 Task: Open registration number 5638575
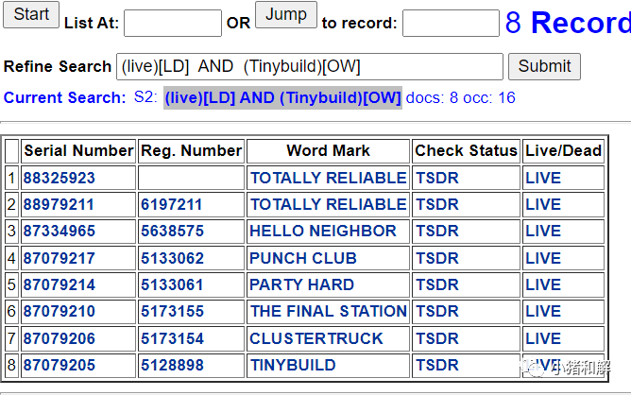172,231
